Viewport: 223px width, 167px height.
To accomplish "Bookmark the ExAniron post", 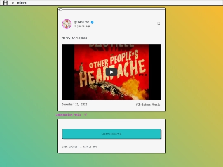I will (159, 24).
